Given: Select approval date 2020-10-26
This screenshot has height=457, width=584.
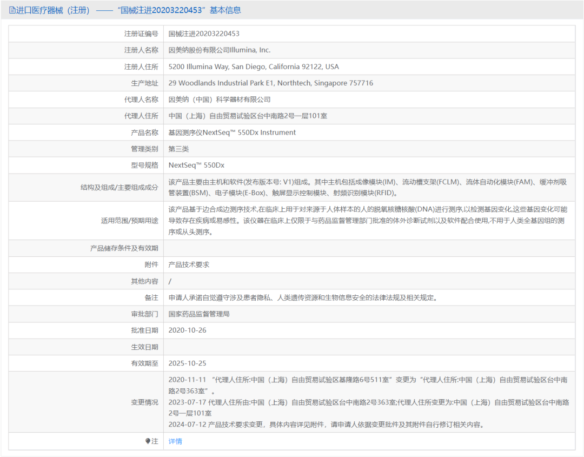Looking at the screenshot, I should coord(187,330).
